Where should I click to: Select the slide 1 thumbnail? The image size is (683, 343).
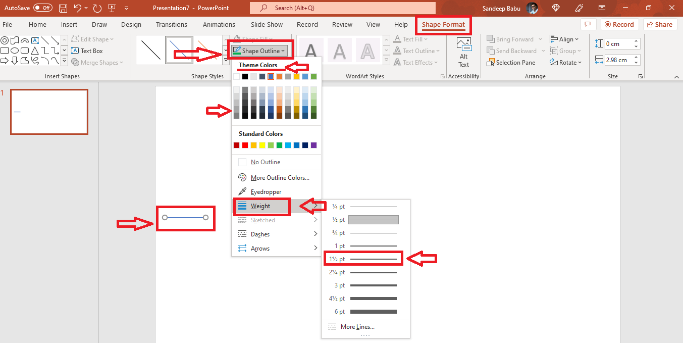[x=49, y=112]
